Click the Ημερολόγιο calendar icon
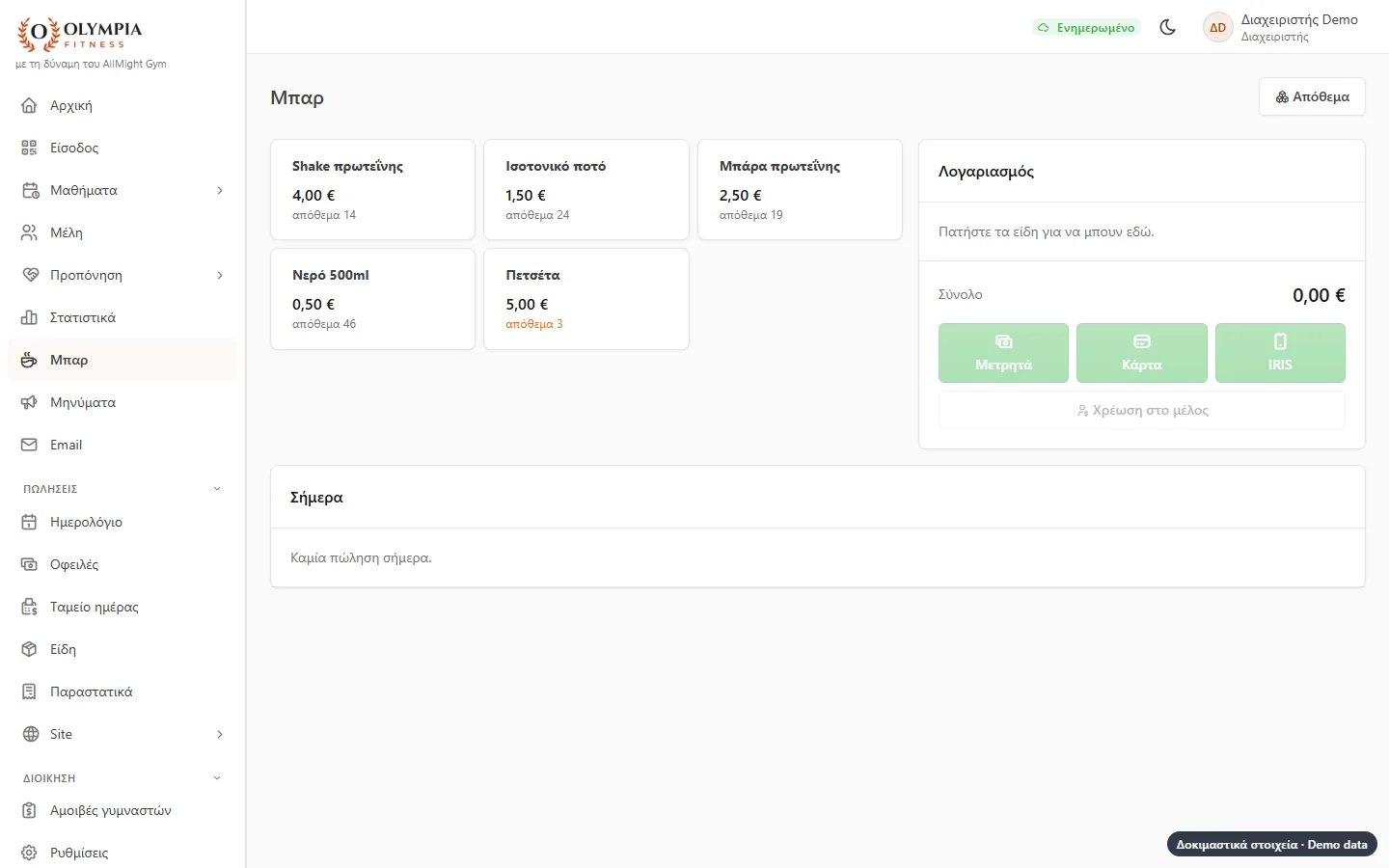The width and height of the screenshot is (1389, 868). pos(30,522)
